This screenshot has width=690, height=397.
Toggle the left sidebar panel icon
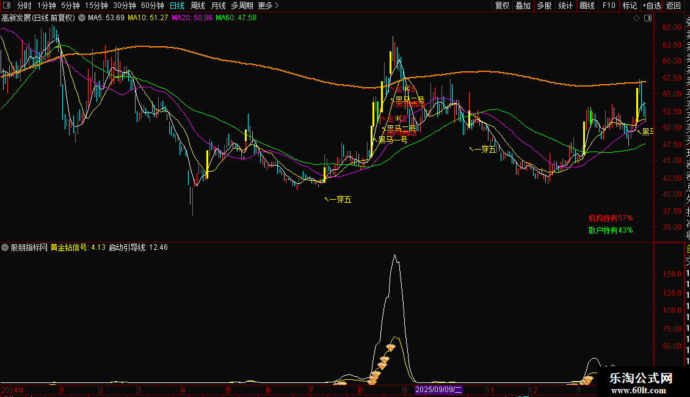[x=6, y=6]
